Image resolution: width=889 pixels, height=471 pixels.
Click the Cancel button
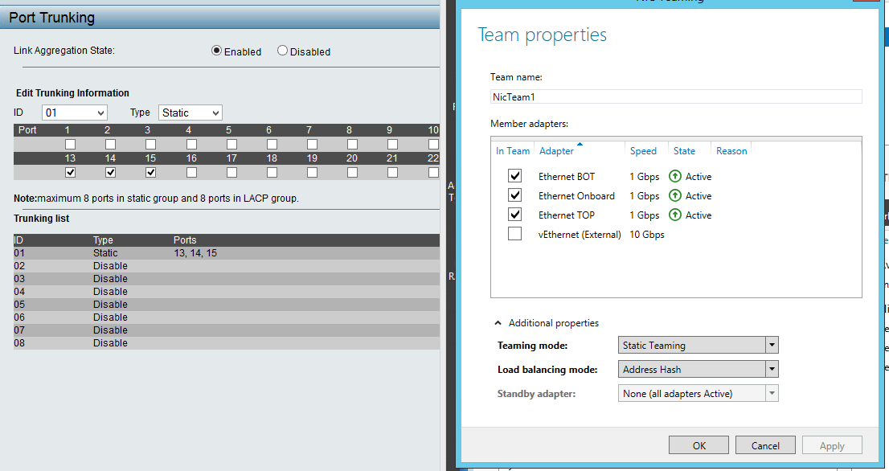point(765,446)
